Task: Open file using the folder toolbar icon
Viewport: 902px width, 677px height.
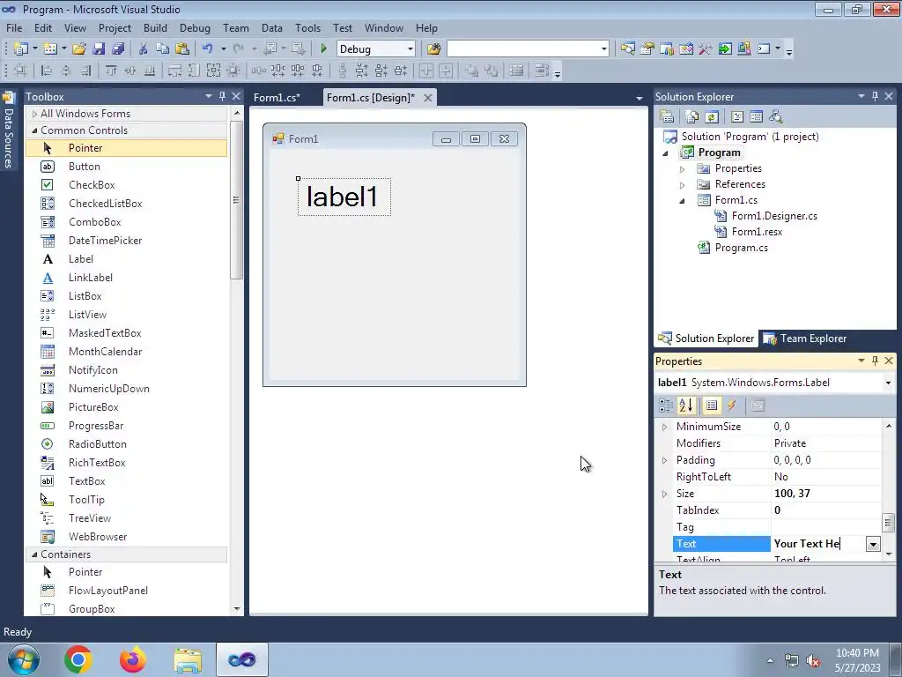Action: 79,49
